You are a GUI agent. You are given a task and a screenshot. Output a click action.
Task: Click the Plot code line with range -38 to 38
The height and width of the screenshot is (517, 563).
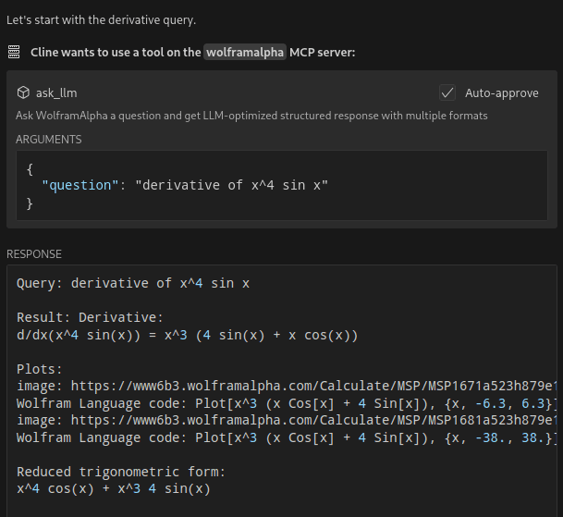click(287, 437)
